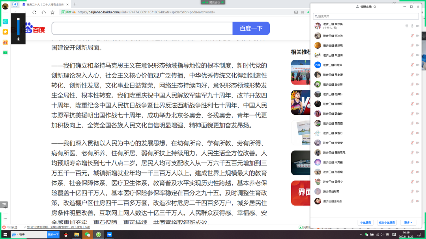Click the browser home icon

pos(44,13)
